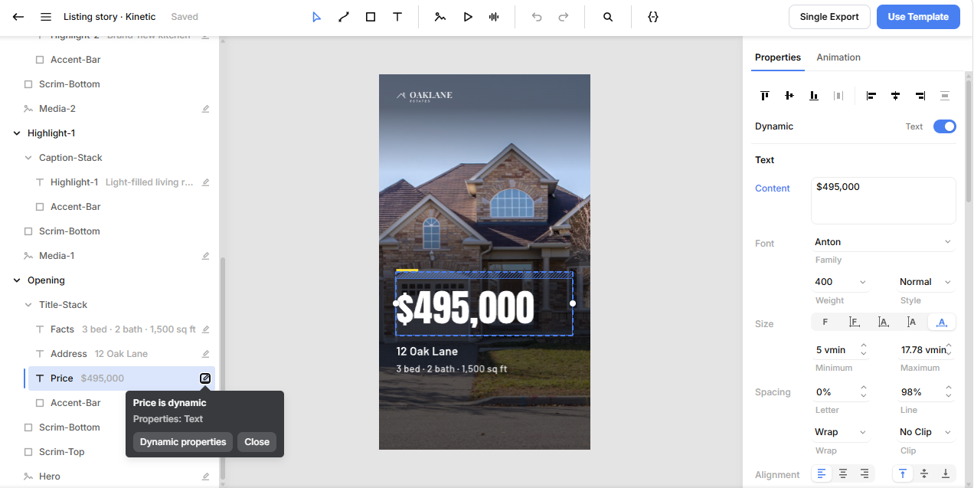Collapse the Title-Stack group

point(28,305)
